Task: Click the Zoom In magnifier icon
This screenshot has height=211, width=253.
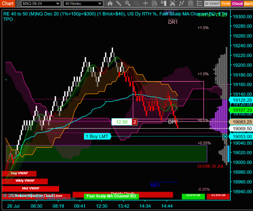Action: click(x=128, y=3)
